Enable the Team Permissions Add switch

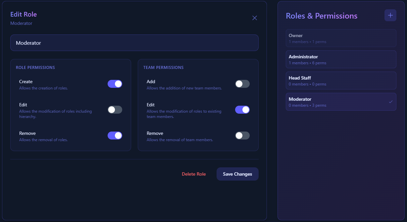pos(242,84)
